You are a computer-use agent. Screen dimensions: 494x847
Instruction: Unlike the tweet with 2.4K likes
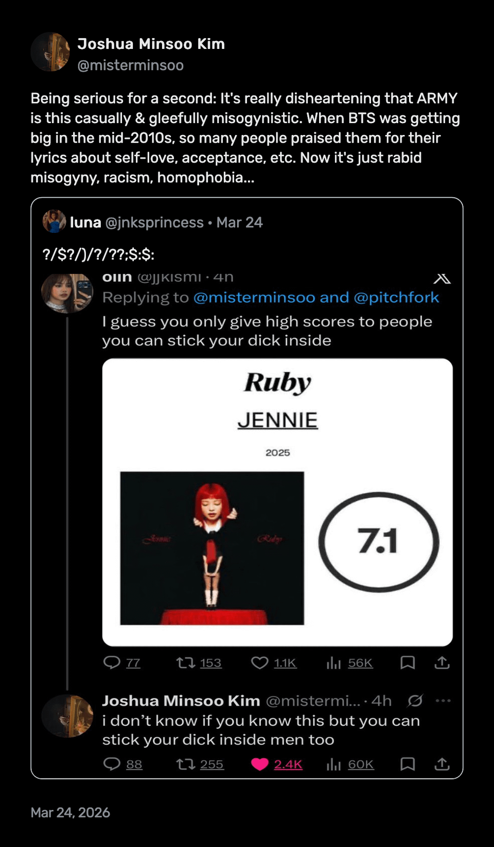coord(260,764)
